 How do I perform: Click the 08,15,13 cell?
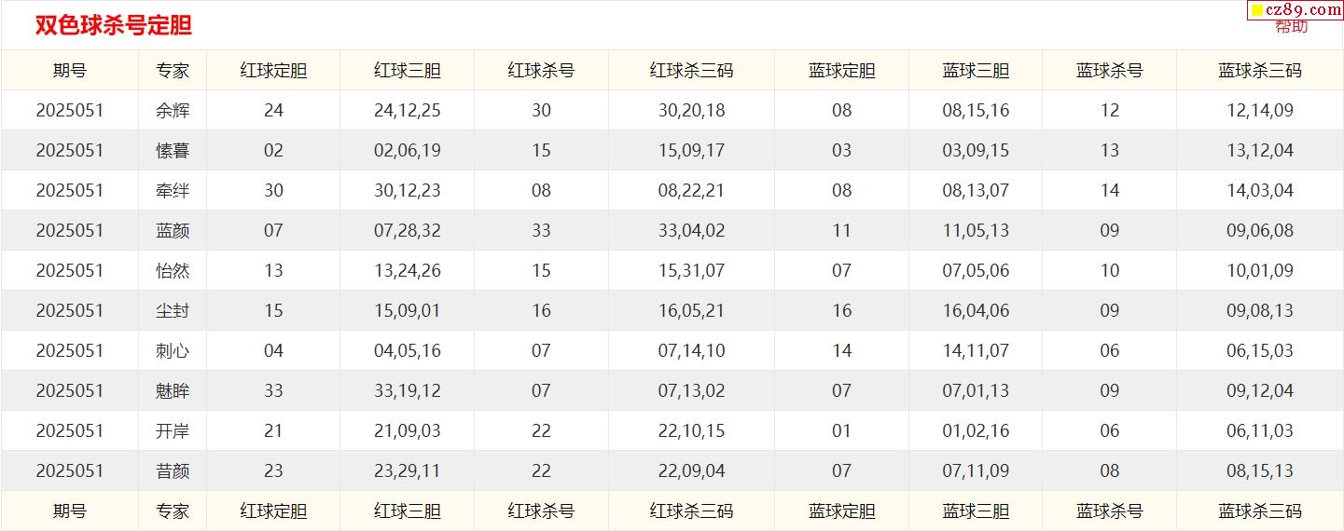[1260, 471]
